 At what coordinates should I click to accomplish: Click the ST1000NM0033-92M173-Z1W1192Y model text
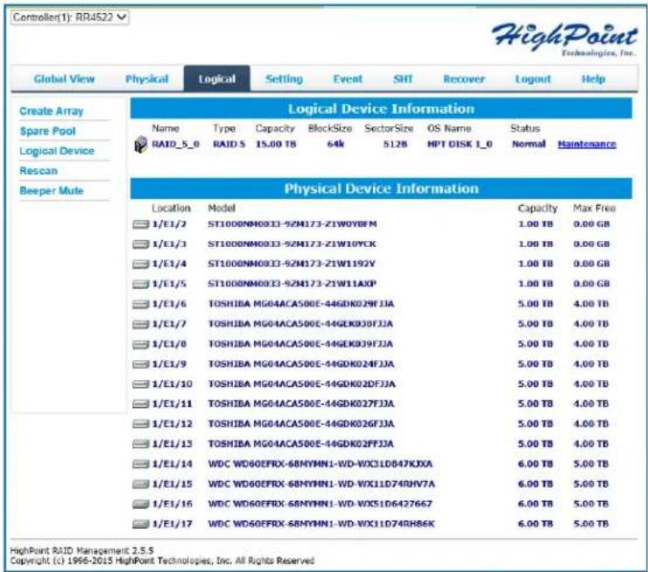[x=292, y=264]
